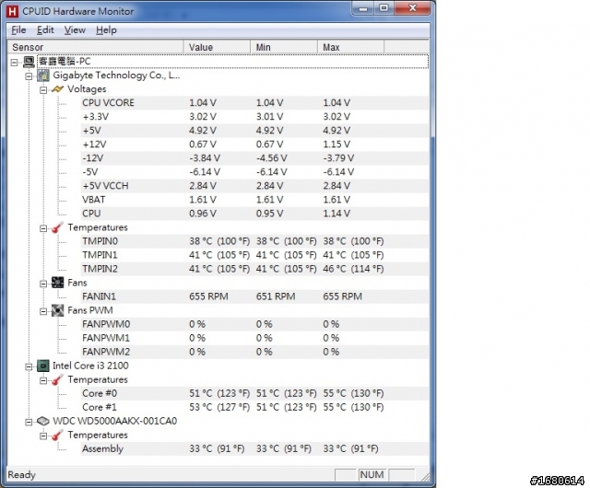Click the Intel Core i3 2100 chip icon
590x488 pixels.
click(x=43, y=366)
